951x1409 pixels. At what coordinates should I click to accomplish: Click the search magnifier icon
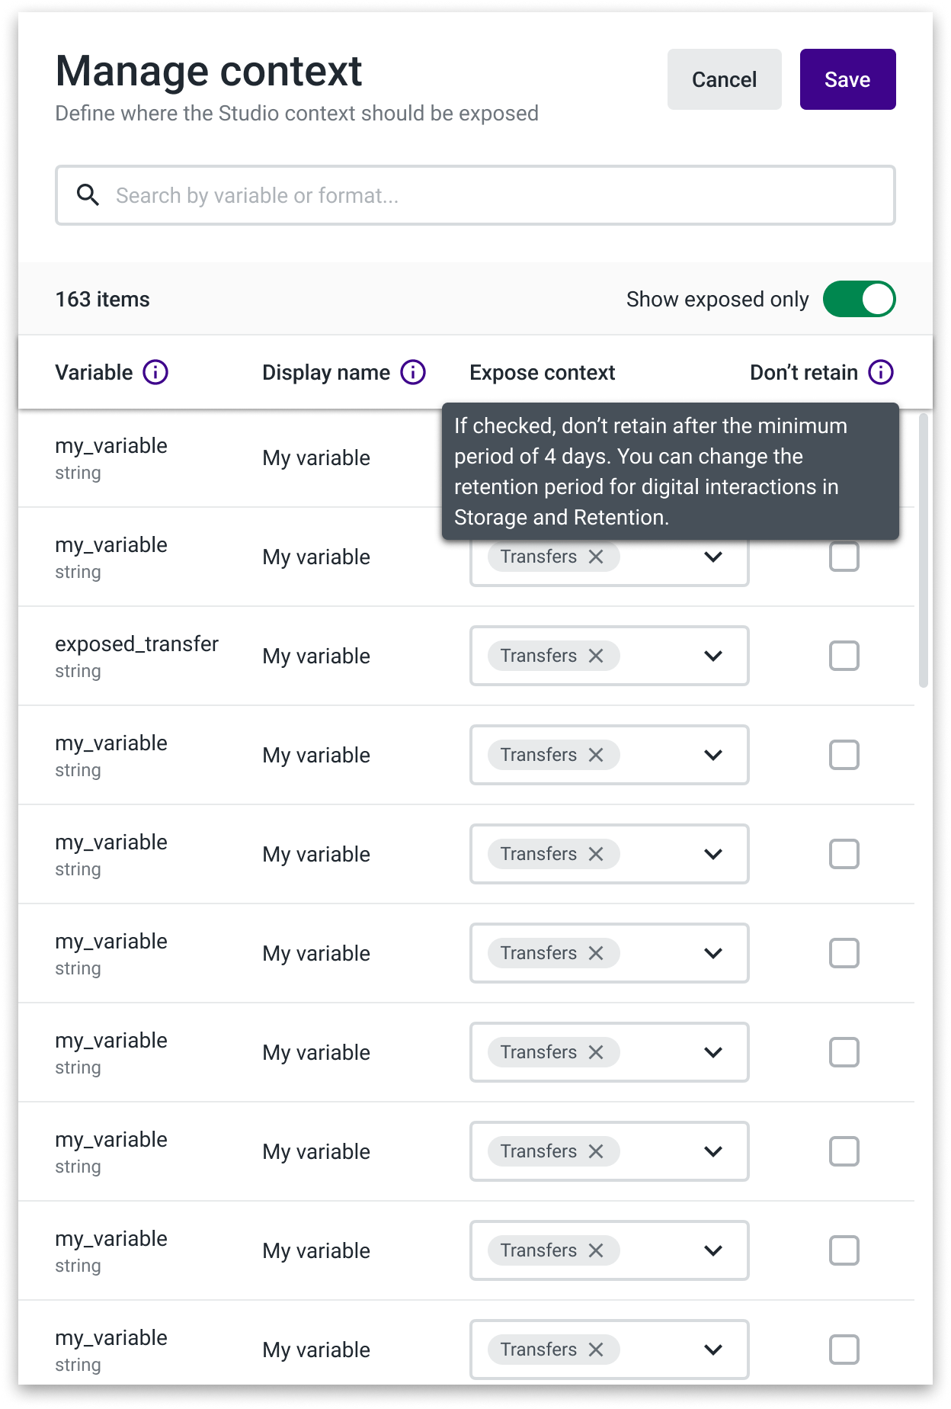tap(88, 195)
